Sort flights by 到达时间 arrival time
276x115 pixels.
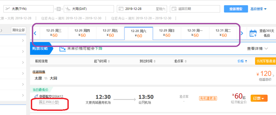pyautogui.click(x=147, y=61)
